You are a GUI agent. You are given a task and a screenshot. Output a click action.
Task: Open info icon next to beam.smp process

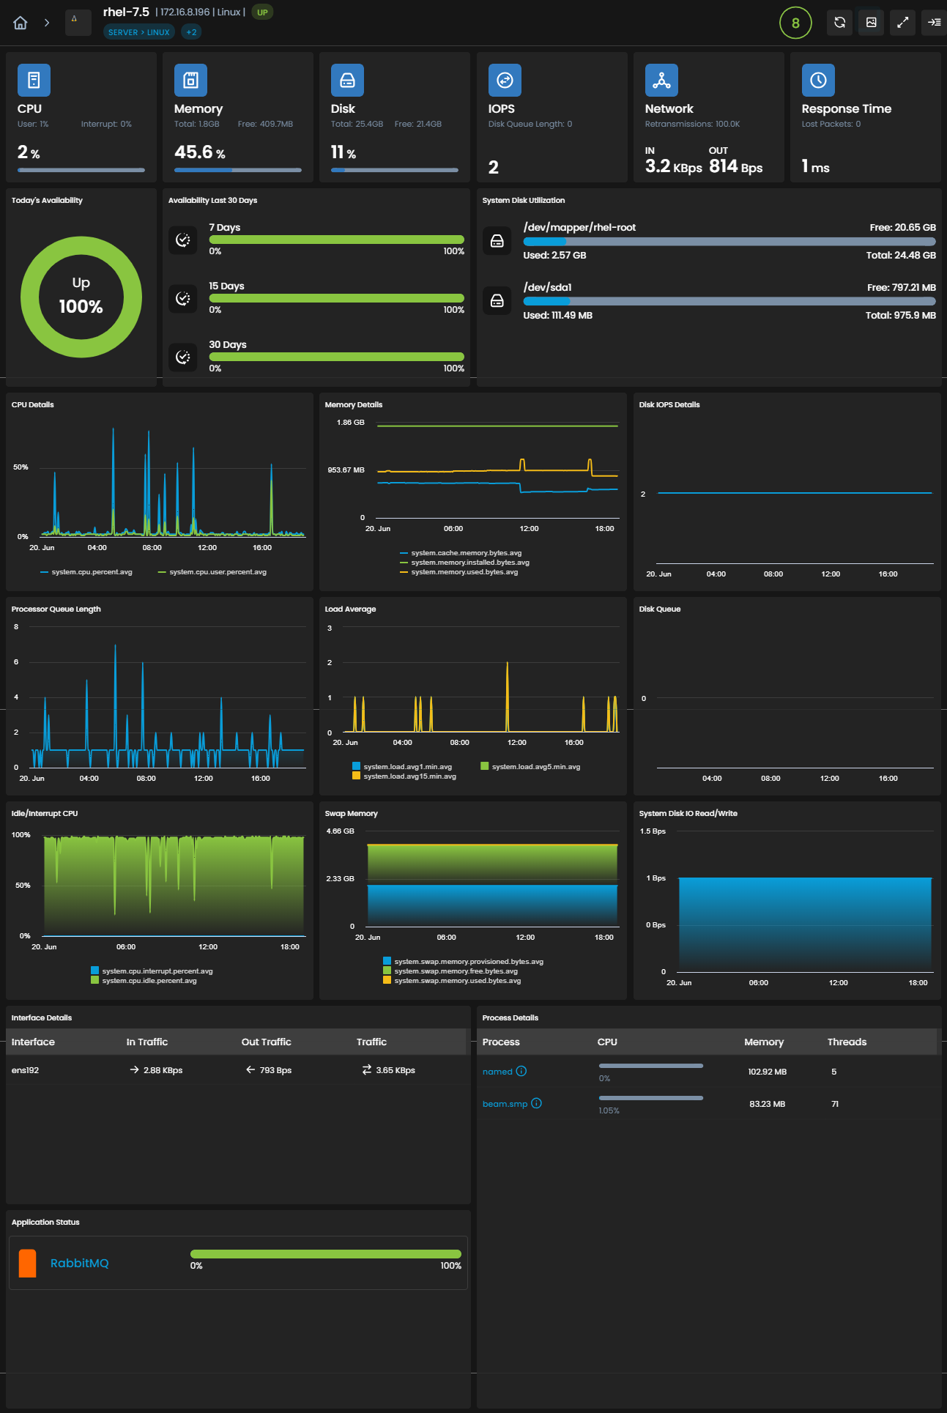(536, 1103)
